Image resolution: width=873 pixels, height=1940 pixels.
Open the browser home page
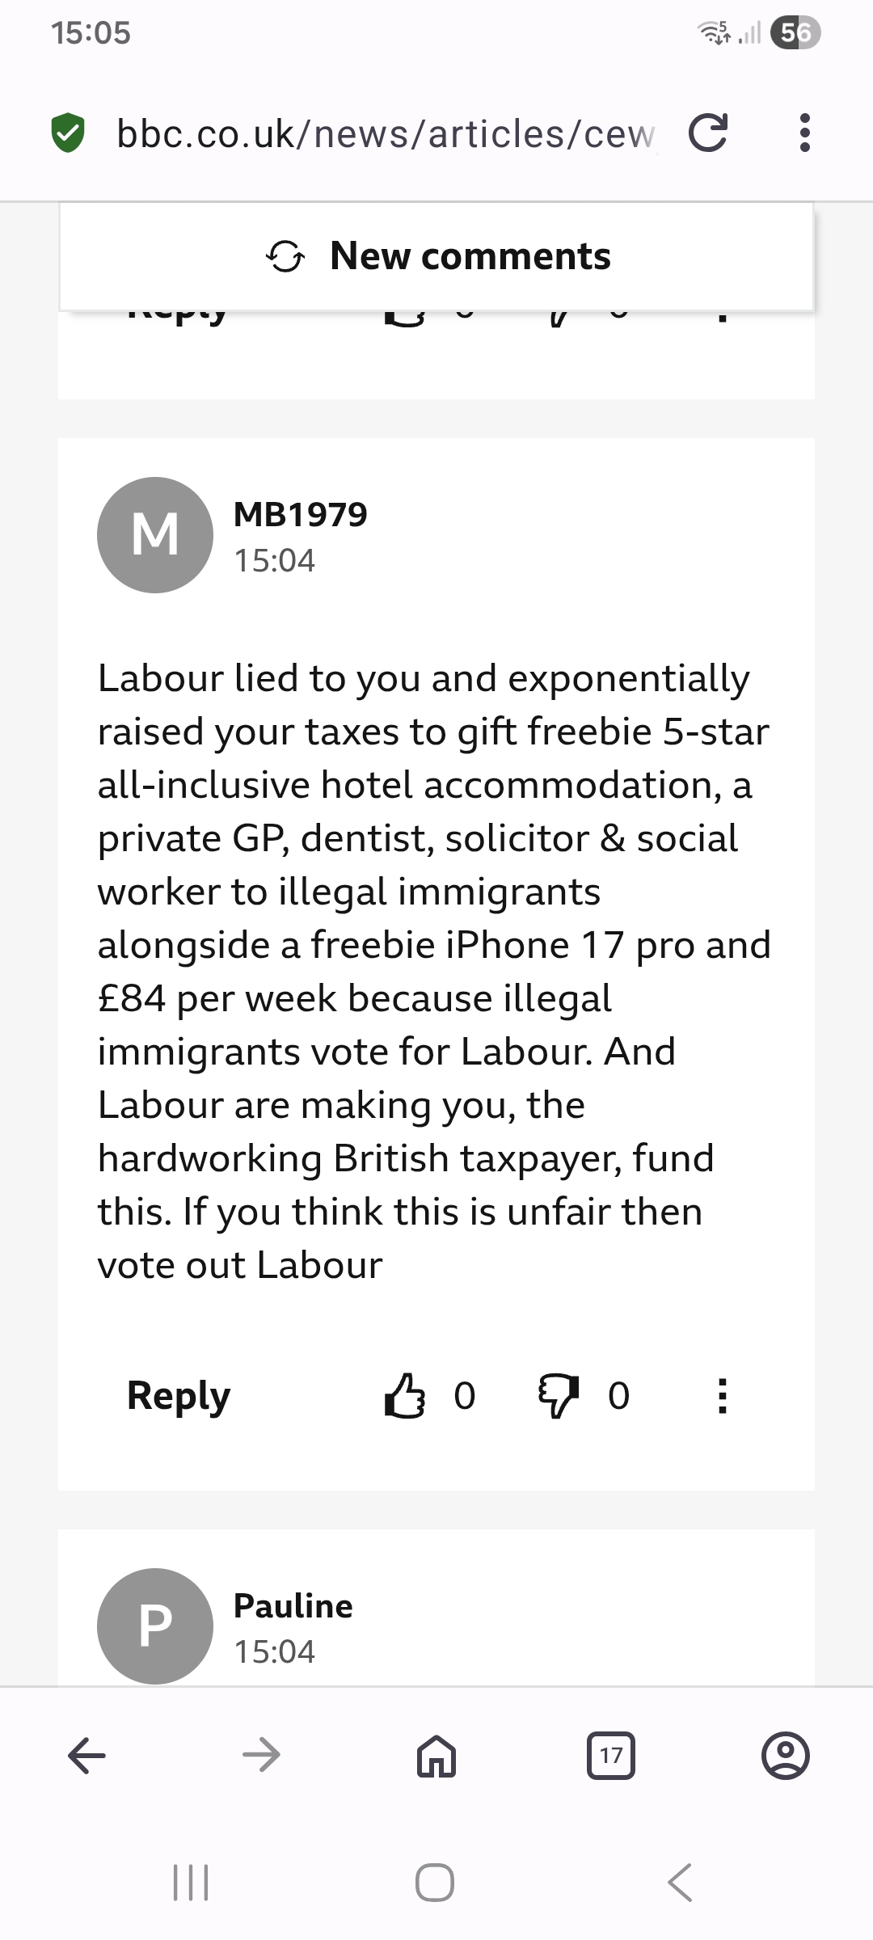436,1755
